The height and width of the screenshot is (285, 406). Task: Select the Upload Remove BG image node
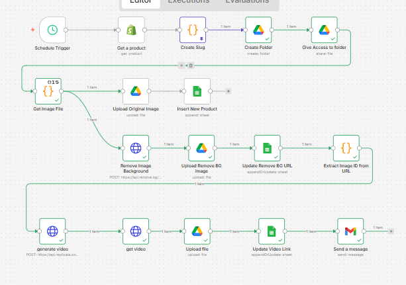point(201,148)
